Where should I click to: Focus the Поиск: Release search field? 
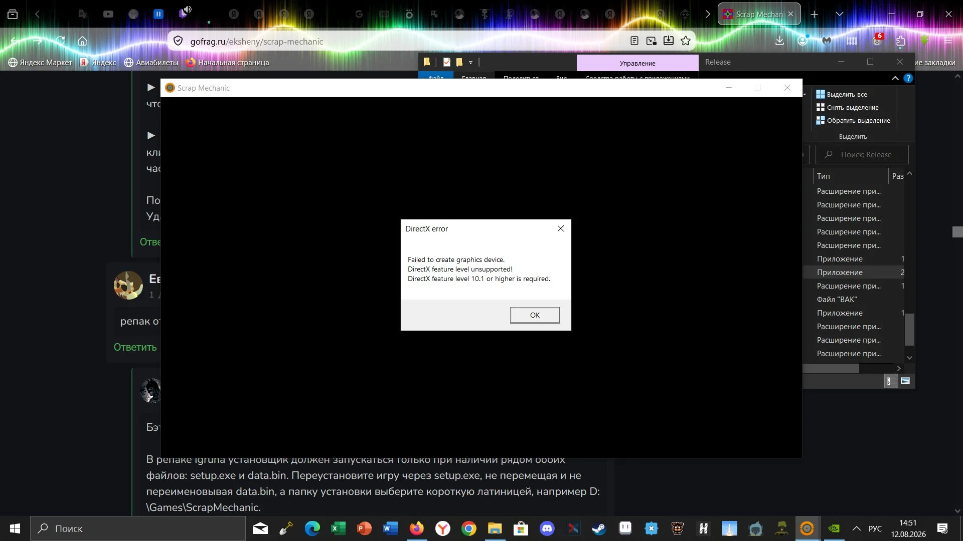coord(862,155)
